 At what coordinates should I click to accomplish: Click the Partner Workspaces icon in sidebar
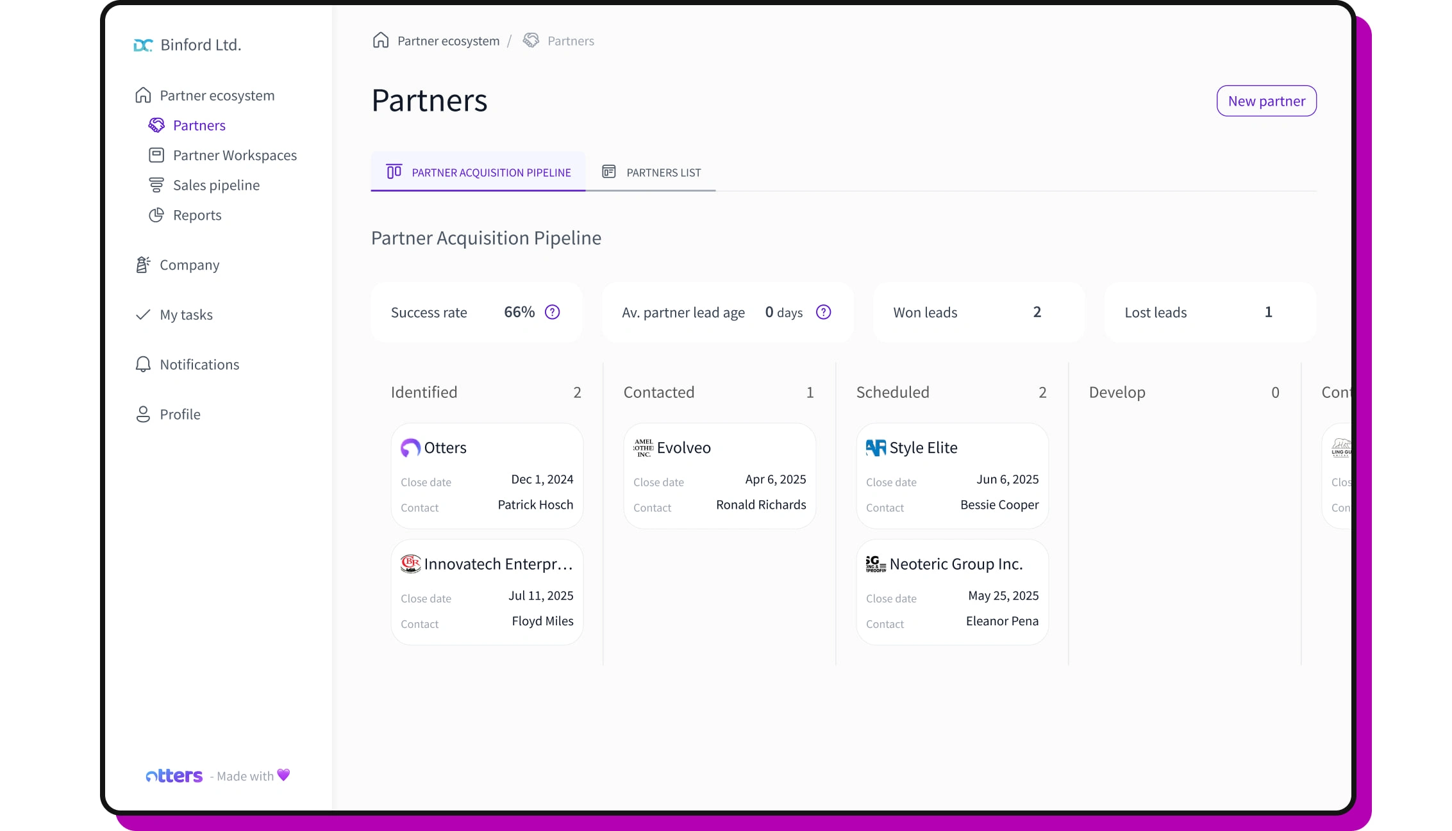[156, 155]
